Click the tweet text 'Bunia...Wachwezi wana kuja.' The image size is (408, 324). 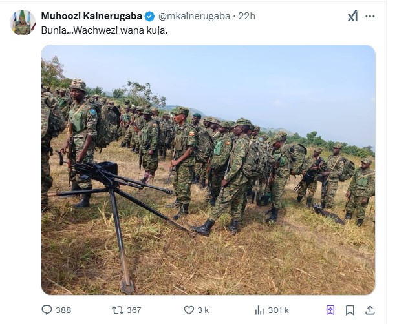(x=104, y=30)
